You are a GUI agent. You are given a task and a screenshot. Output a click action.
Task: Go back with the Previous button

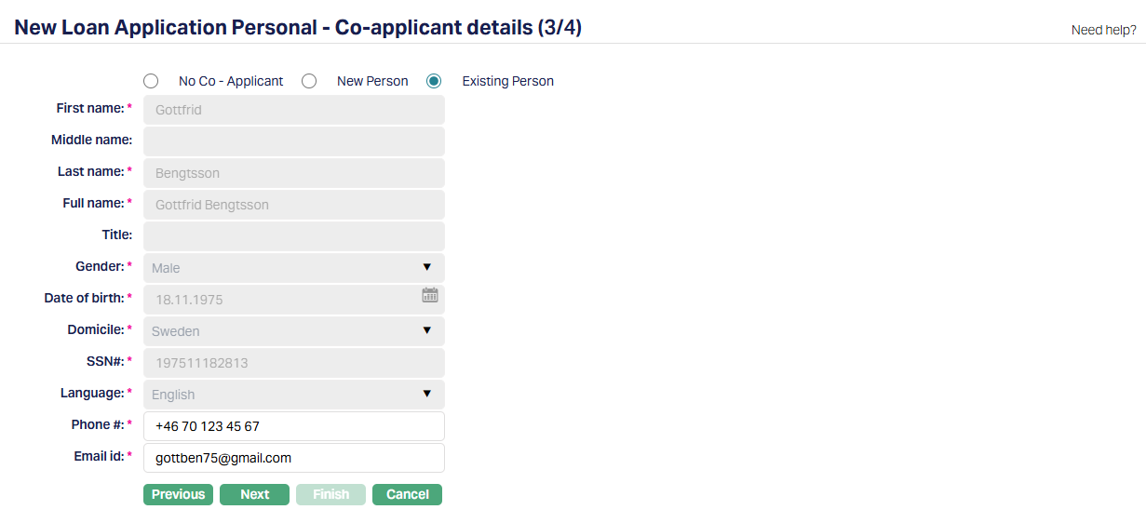tap(178, 494)
